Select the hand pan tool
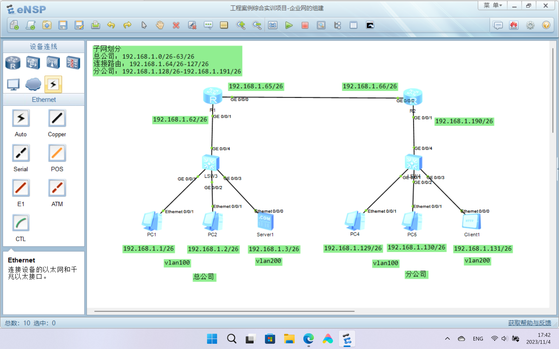Image resolution: width=559 pixels, height=349 pixels. coord(160,25)
